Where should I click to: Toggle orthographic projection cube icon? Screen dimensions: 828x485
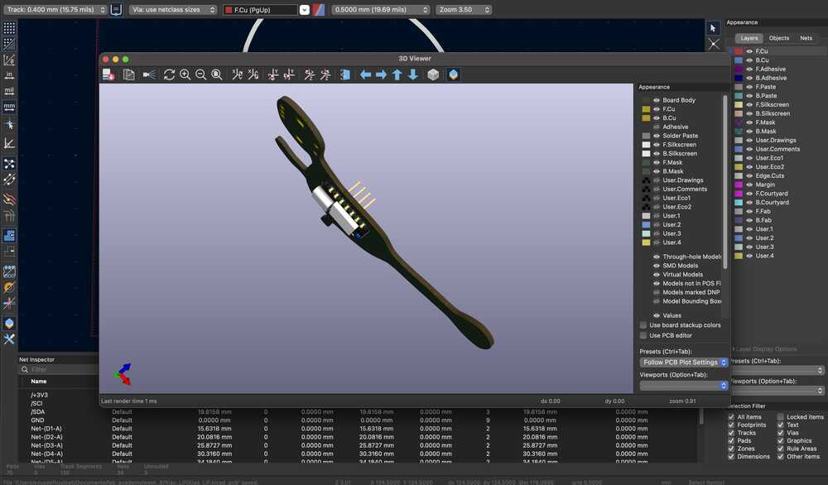[433, 74]
